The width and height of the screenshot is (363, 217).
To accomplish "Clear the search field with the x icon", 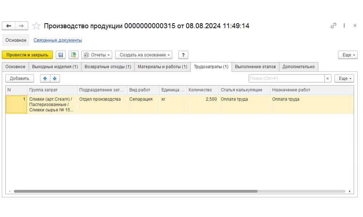I will point(328,79).
